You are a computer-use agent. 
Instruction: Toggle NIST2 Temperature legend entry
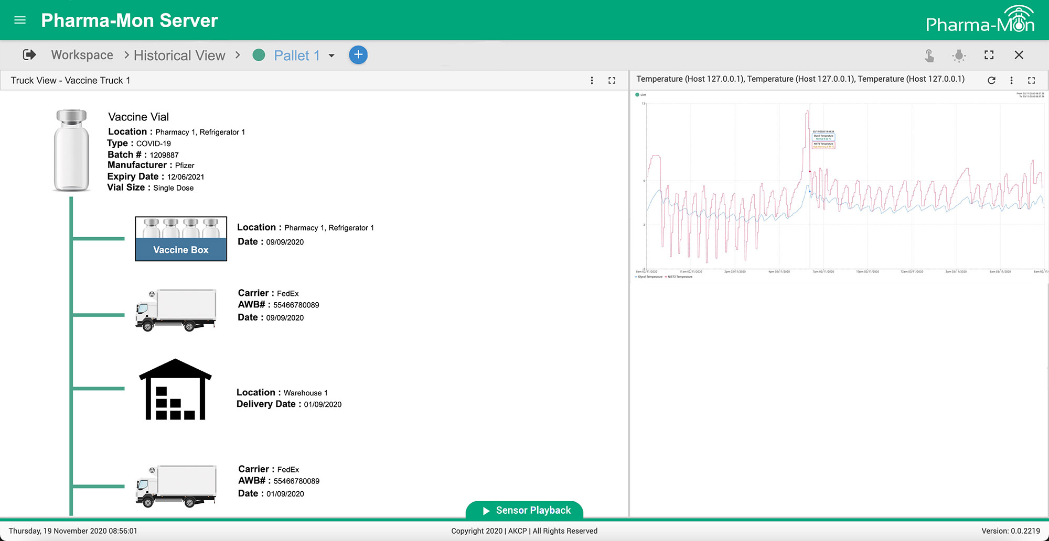[679, 277]
